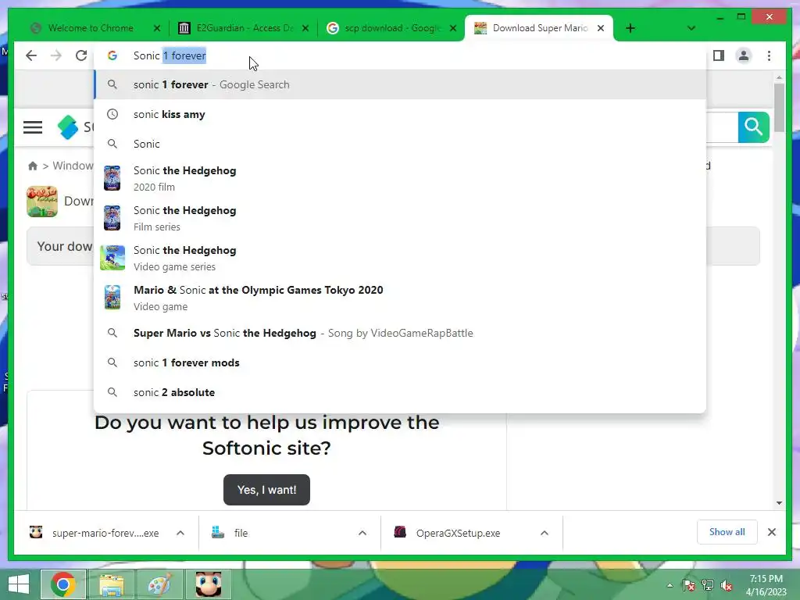Close the scp download Google tab
Image resolution: width=800 pixels, height=600 pixels.
[453, 29]
